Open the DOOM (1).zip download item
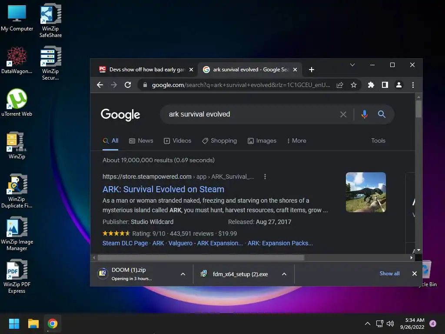The image size is (445, 334). [x=136, y=274]
